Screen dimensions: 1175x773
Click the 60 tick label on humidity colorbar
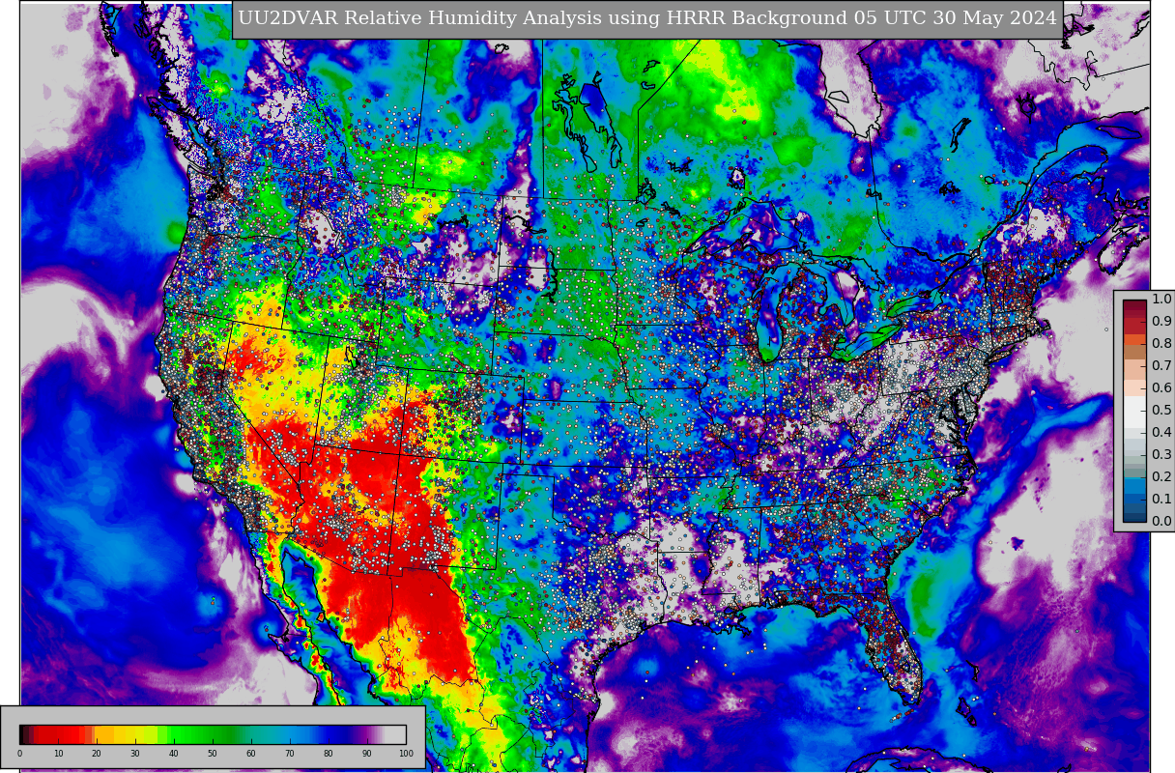pyautogui.click(x=251, y=754)
